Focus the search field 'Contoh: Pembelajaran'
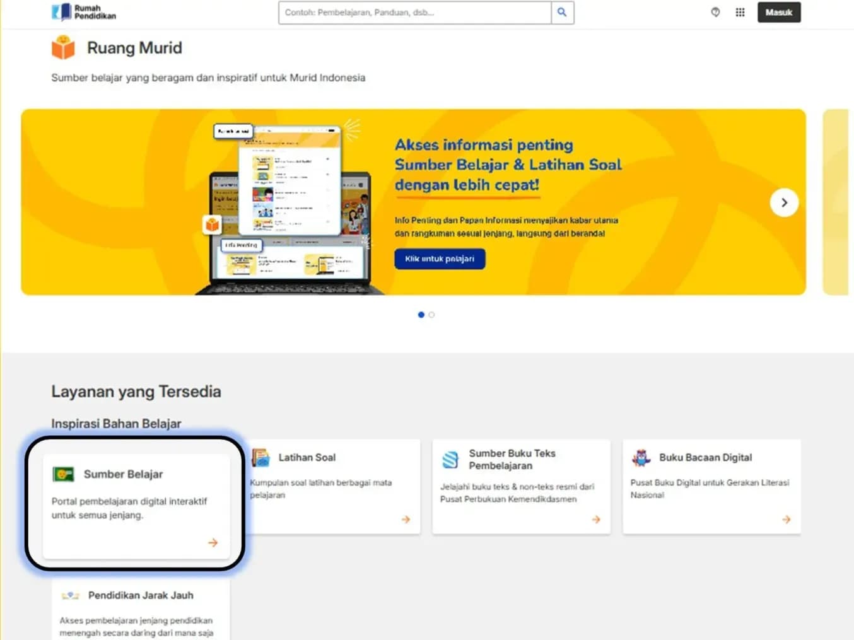The width and height of the screenshot is (854, 640). tap(415, 13)
